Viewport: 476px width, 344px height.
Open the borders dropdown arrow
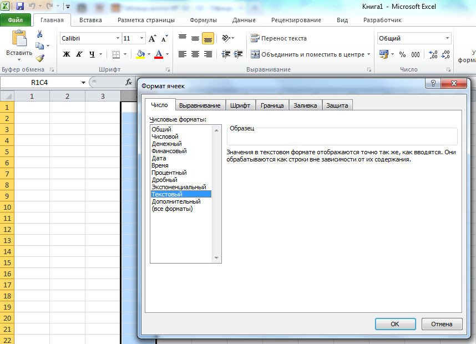(x=125, y=54)
